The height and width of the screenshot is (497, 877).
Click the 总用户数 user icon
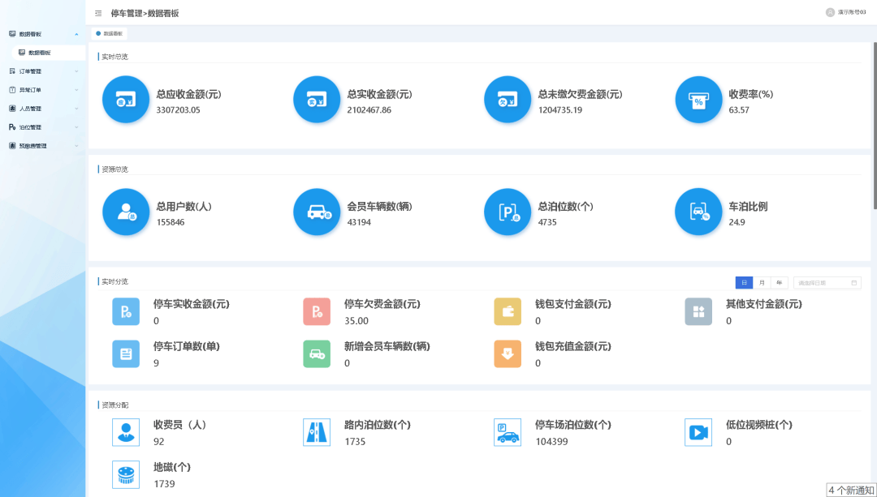tap(126, 212)
